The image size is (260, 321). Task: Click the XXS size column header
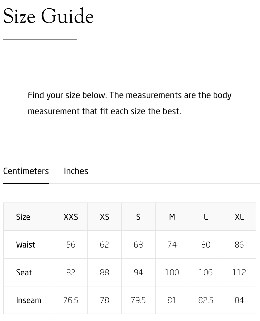tap(71, 217)
